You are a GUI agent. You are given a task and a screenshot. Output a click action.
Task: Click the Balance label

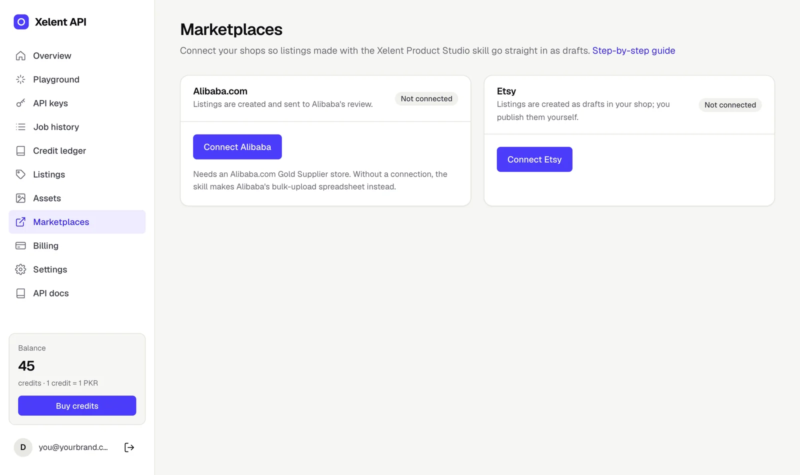pyautogui.click(x=32, y=348)
